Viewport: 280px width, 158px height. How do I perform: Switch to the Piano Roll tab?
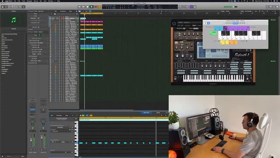146,113
